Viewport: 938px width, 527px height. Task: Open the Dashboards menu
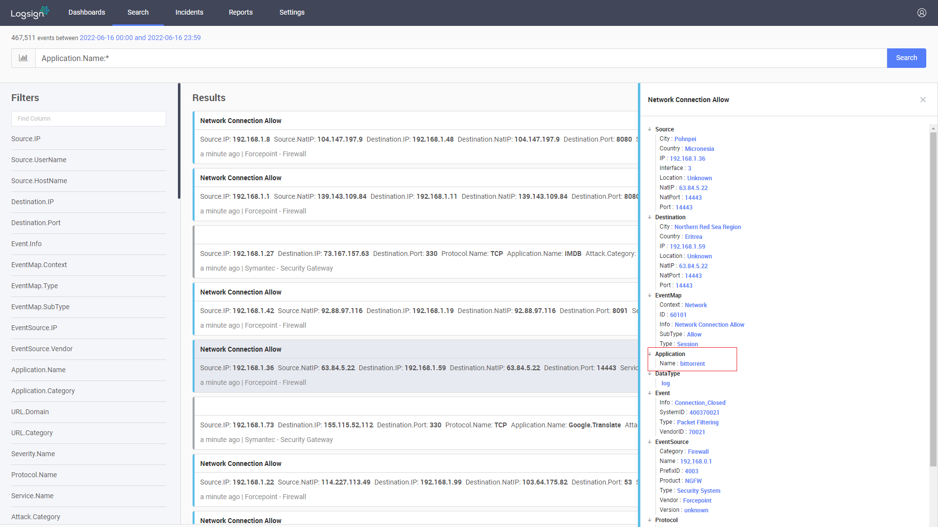tap(87, 12)
